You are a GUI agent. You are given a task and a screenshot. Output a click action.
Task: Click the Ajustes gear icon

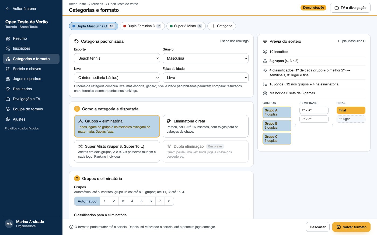[x=8, y=119]
